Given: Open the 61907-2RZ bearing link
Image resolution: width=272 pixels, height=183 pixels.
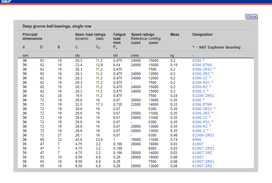Looking at the screenshot, I should pyautogui.click(x=202, y=166).
